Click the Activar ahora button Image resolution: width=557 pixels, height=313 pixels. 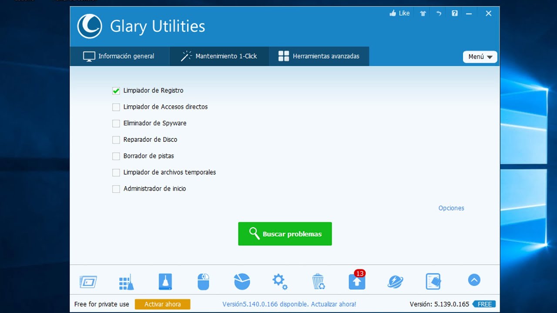point(162,304)
